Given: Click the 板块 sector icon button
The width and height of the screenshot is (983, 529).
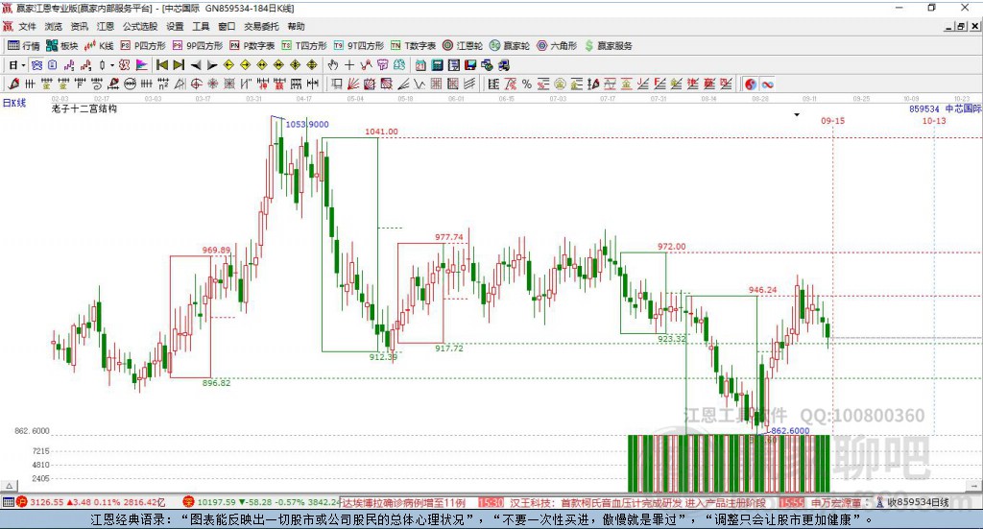Looking at the screenshot, I should pos(61,46).
